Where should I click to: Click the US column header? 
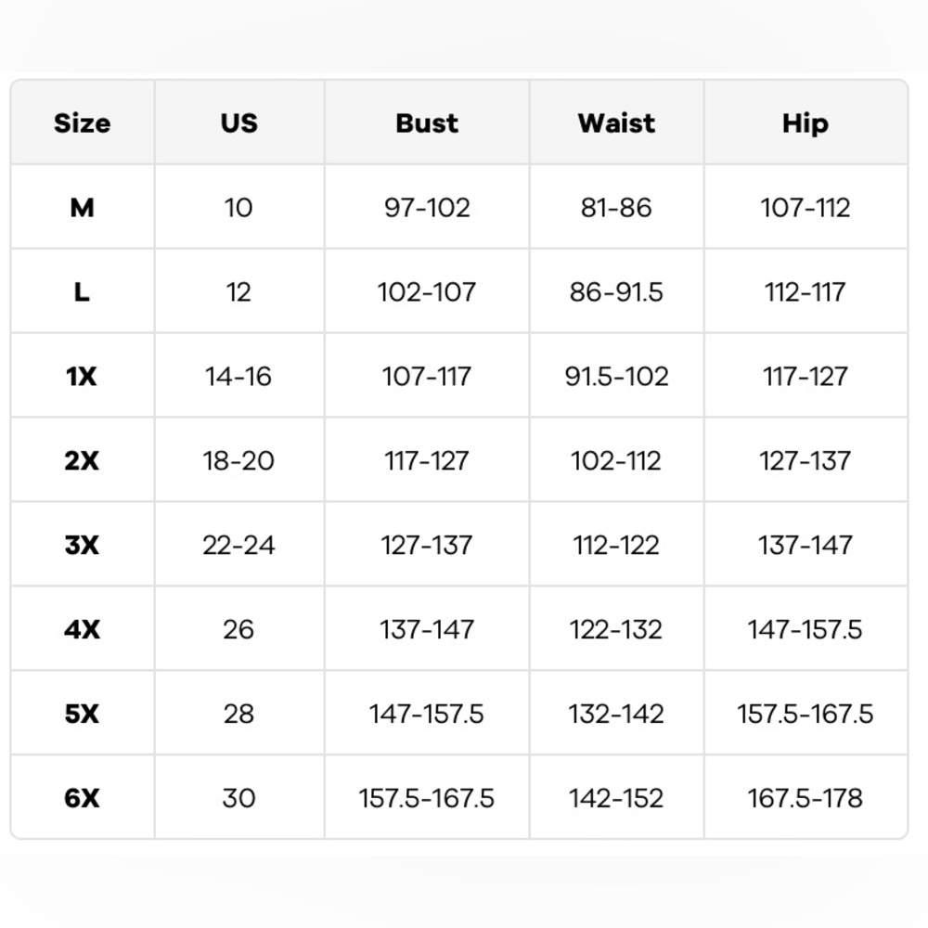239,123
